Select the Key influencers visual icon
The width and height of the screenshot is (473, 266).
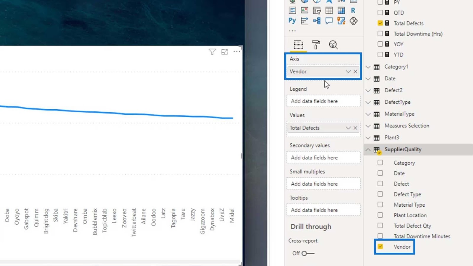click(304, 21)
